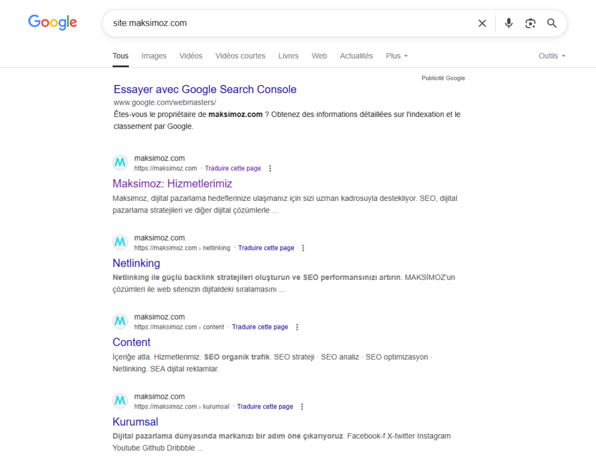Click the Netlinking result description snippet
The width and height of the screenshot is (596, 457).
(283, 284)
